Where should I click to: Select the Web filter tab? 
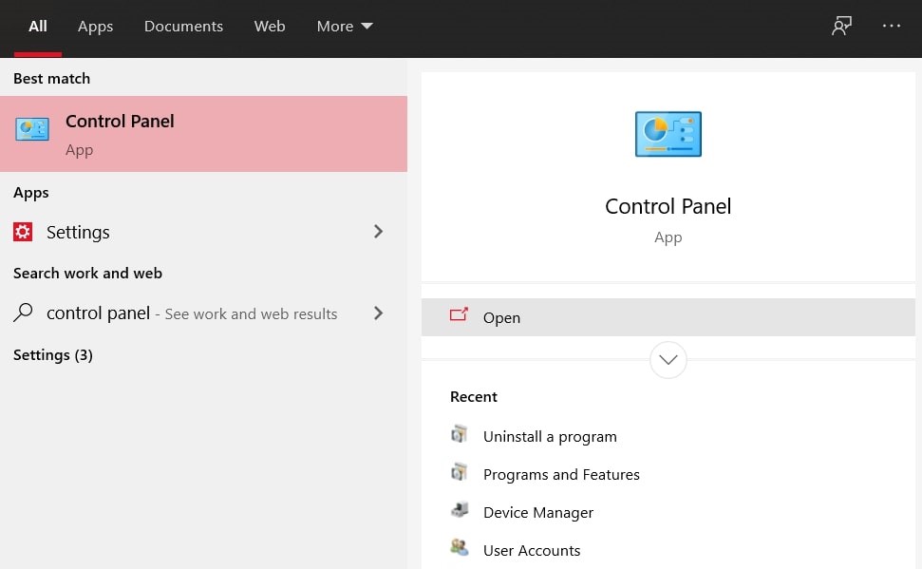click(x=270, y=26)
